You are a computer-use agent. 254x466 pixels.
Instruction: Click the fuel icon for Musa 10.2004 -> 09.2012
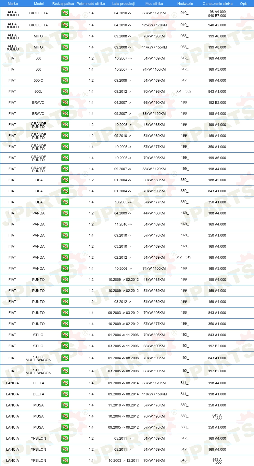[x=65, y=416]
